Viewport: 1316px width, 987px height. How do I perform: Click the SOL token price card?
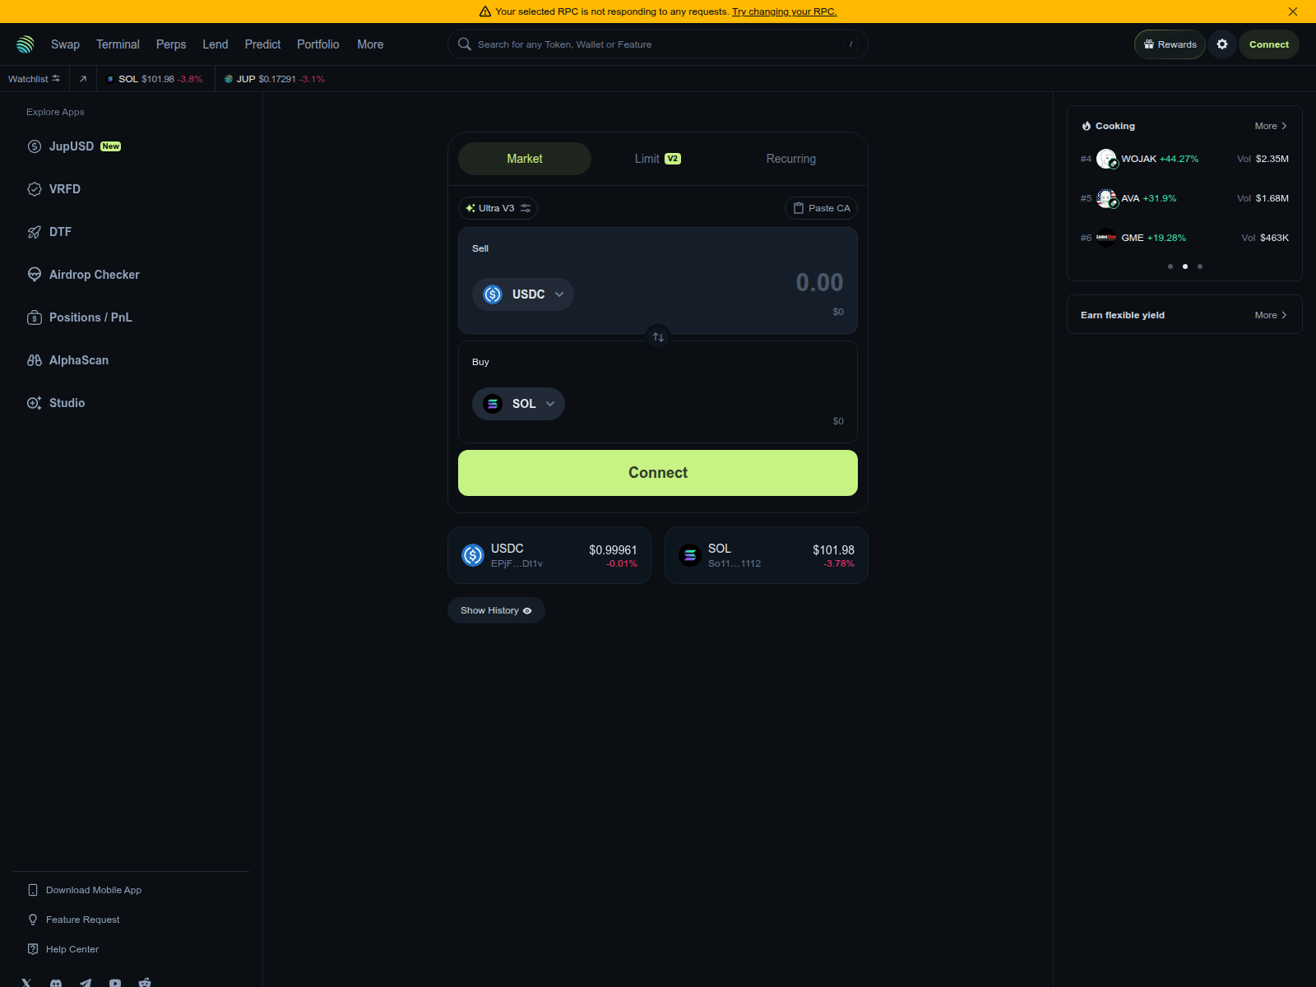tap(767, 555)
